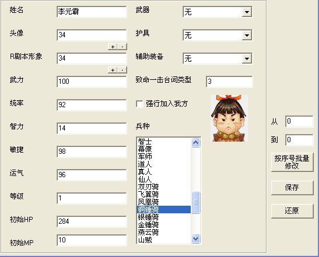This screenshot has width=319, height=257.
Task: Enable the 强行加入我方 checkbox
Action: pos(139,104)
